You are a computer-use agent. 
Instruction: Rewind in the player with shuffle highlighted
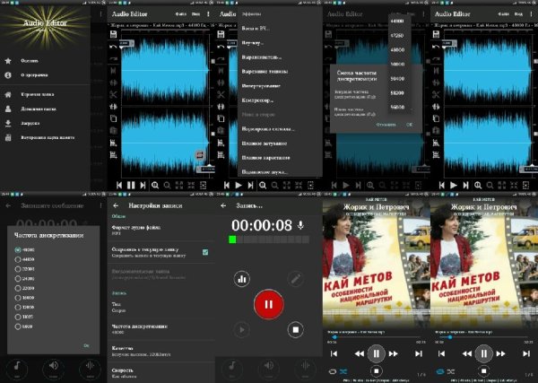pyautogui.click(x=360, y=353)
